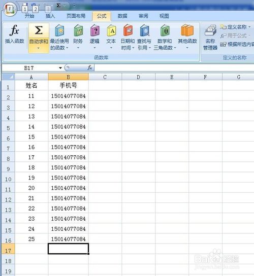Expand the AutoSum (自动求和) dropdown arrow
Screen dimensions: 254x276
[x=39, y=48]
